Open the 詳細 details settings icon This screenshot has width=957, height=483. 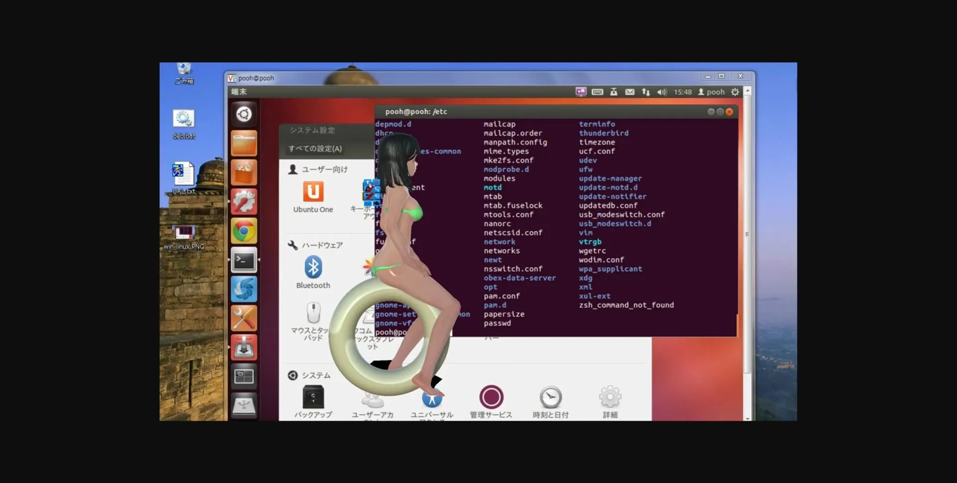610,401
